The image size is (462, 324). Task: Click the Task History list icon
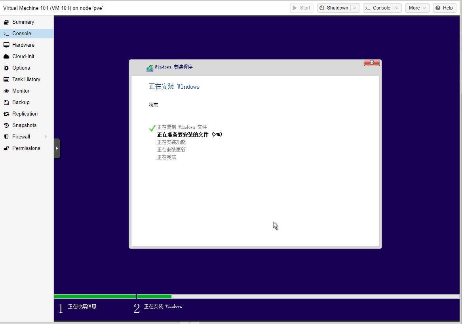click(6, 80)
